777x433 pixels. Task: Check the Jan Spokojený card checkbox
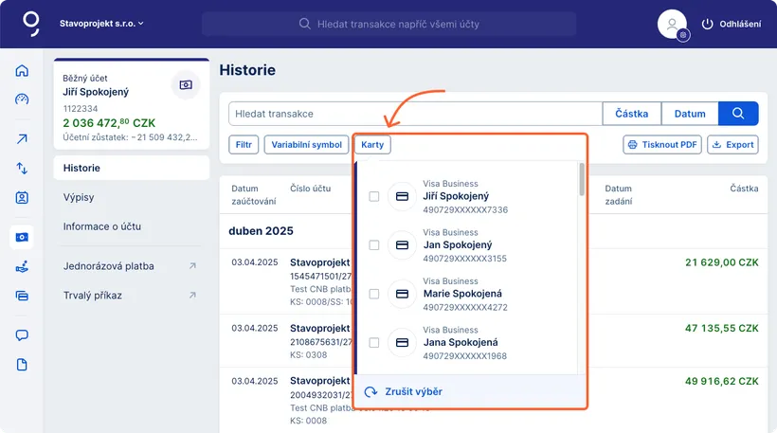point(374,245)
